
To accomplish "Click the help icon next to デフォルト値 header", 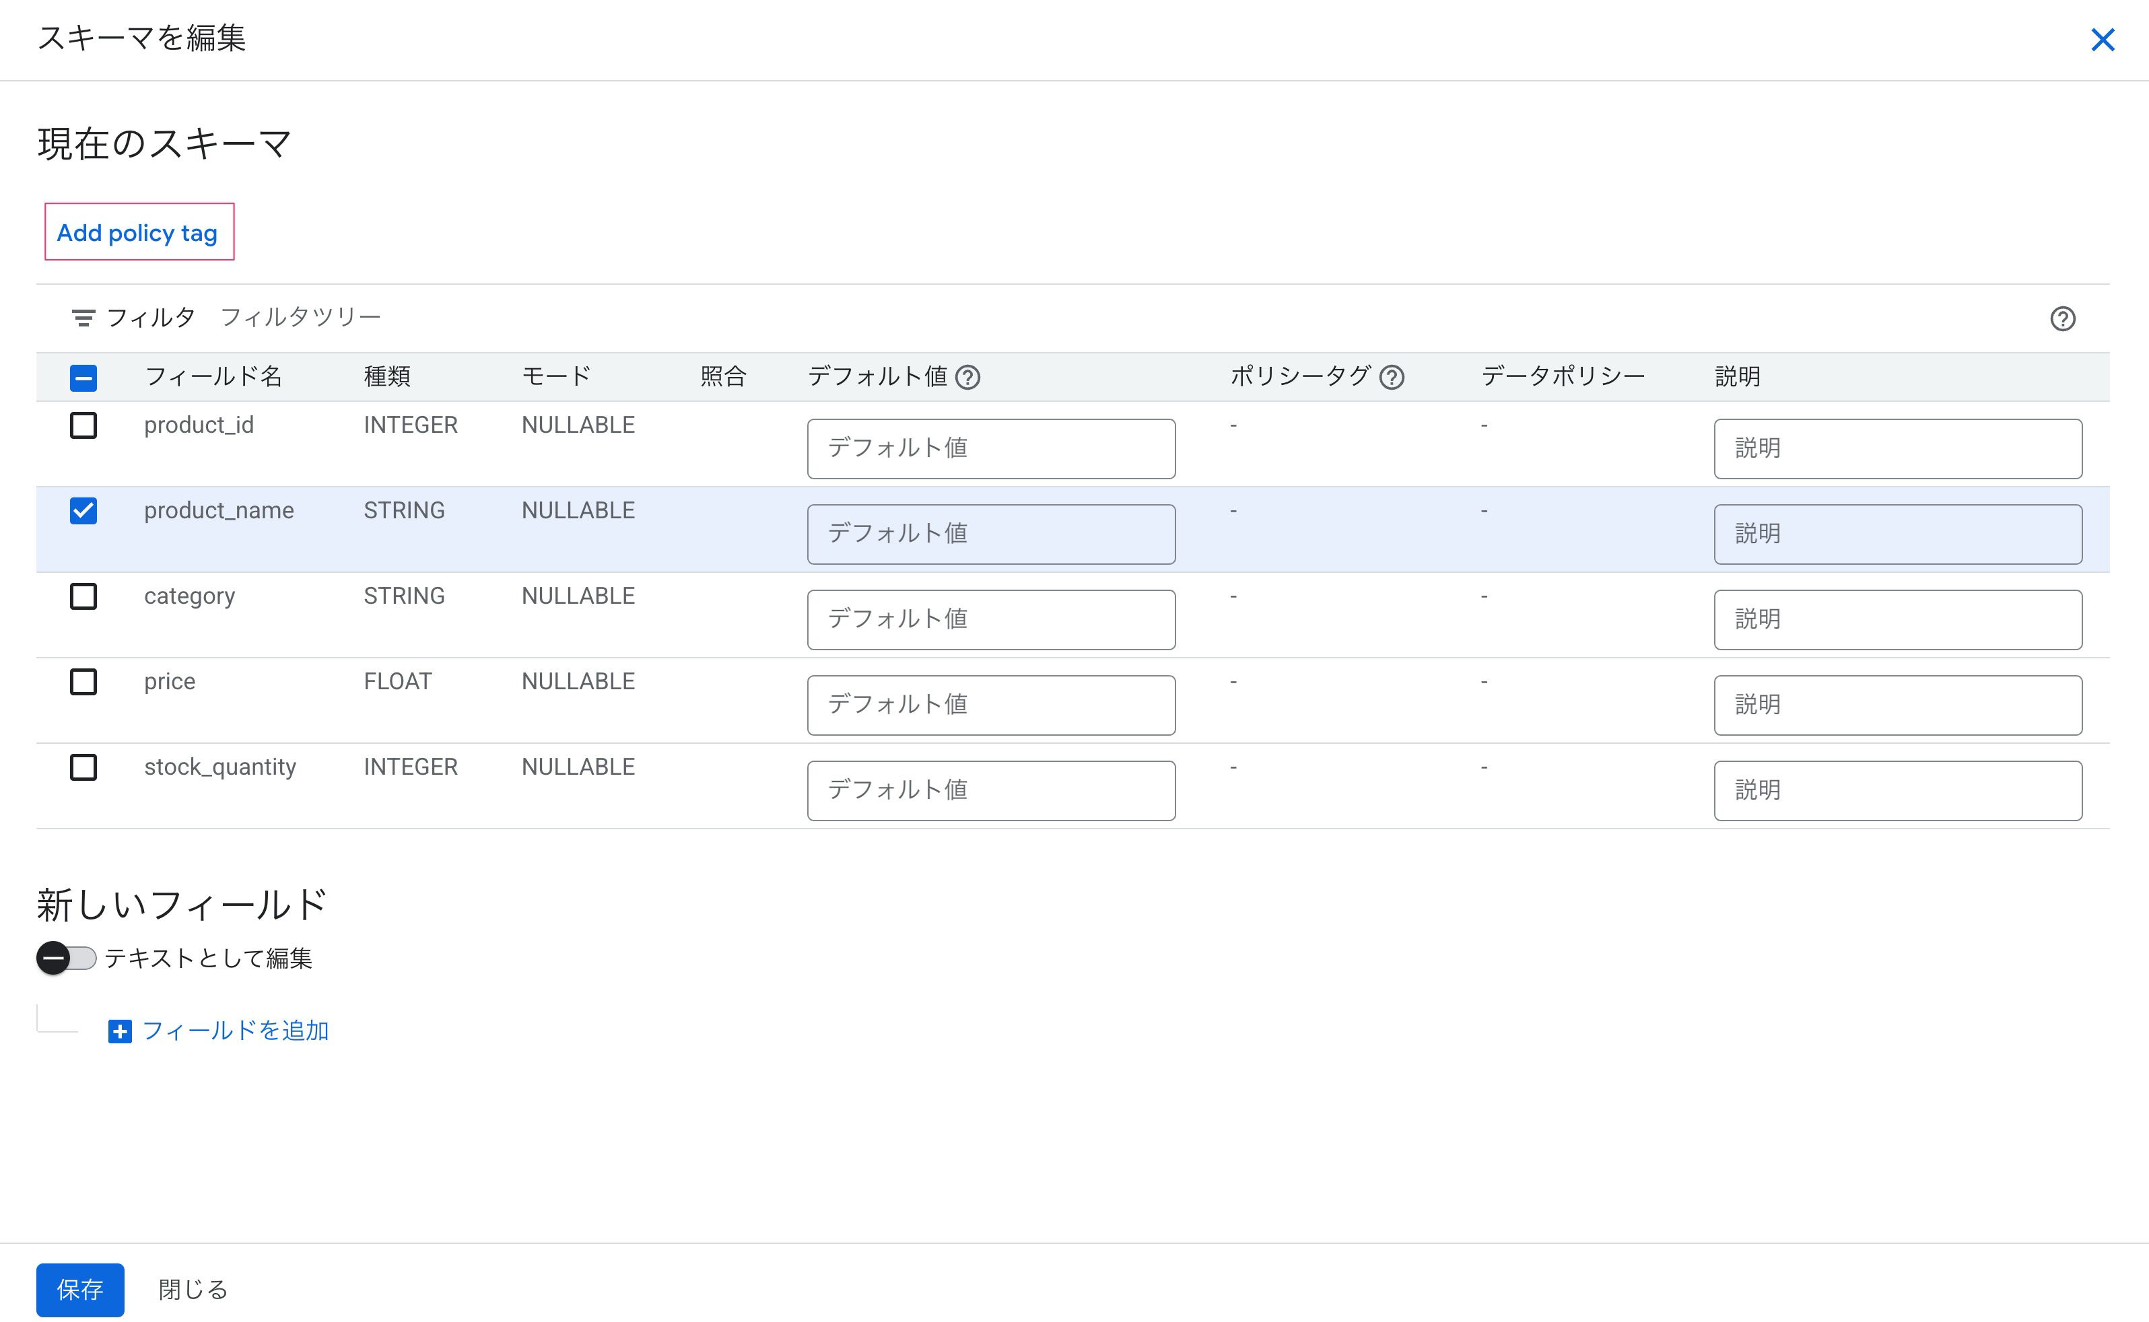I will (x=968, y=378).
